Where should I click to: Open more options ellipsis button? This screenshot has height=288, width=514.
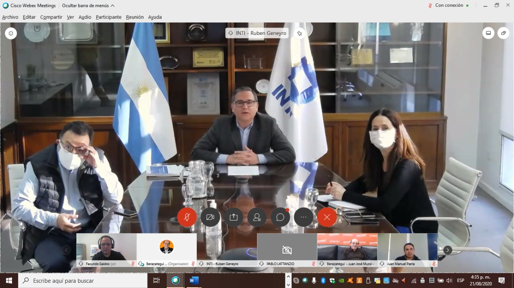304,217
